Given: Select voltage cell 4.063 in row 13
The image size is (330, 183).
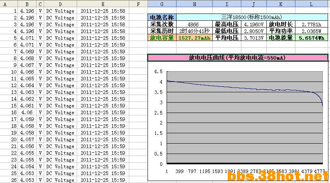Looking at the screenshot, I should pyautogui.click(x=27, y=92).
